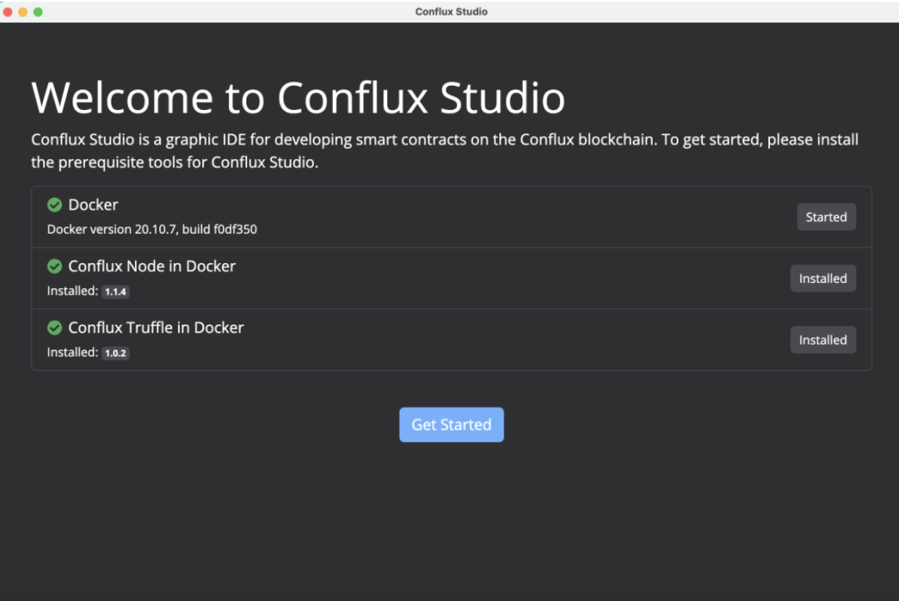Click the Docker version build f0df350 text
This screenshot has width=899, height=601.
153,229
